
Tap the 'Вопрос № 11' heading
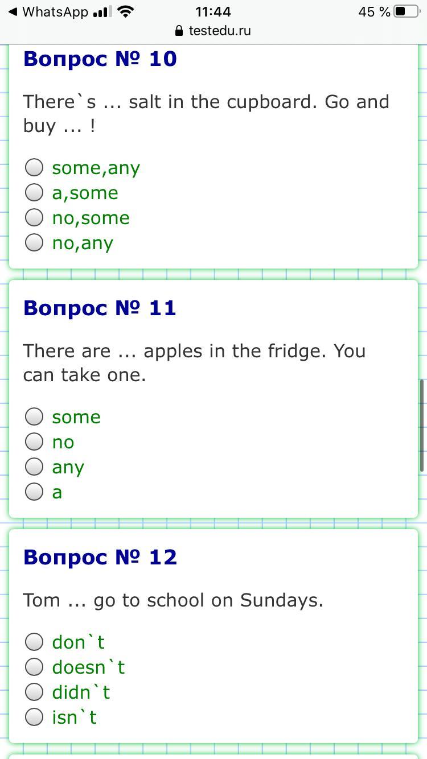[100, 308]
